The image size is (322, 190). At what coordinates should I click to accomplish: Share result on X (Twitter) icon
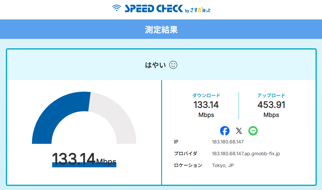(x=239, y=131)
